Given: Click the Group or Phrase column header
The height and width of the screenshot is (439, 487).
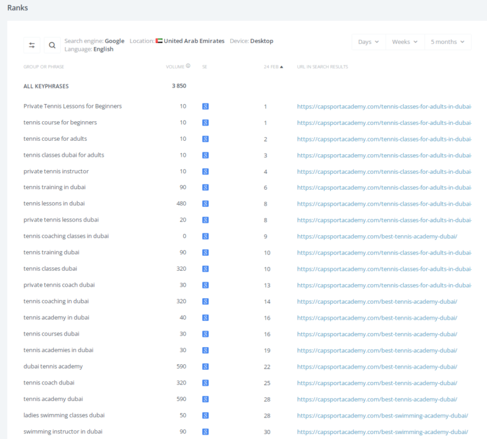Looking at the screenshot, I should tap(44, 67).
